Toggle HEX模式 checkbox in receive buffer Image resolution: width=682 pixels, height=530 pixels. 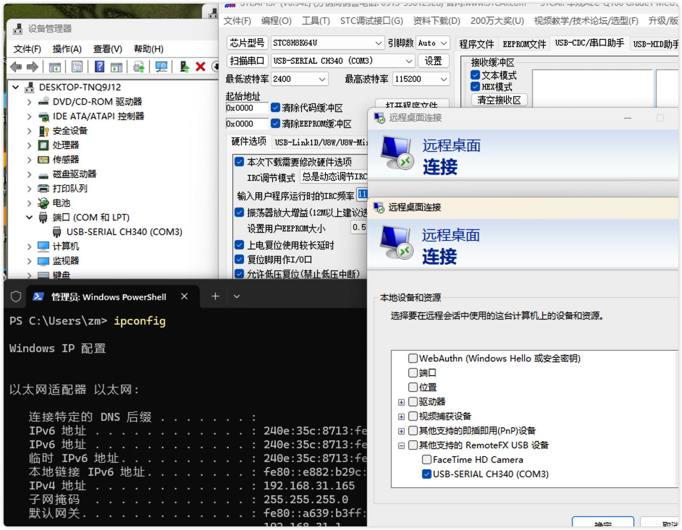(x=475, y=87)
